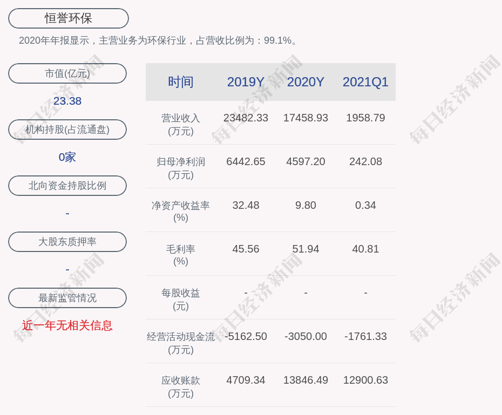The height and width of the screenshot is (415, 502).
Task: Click gross margin value 40.81
Action: [x=365, y=249]
